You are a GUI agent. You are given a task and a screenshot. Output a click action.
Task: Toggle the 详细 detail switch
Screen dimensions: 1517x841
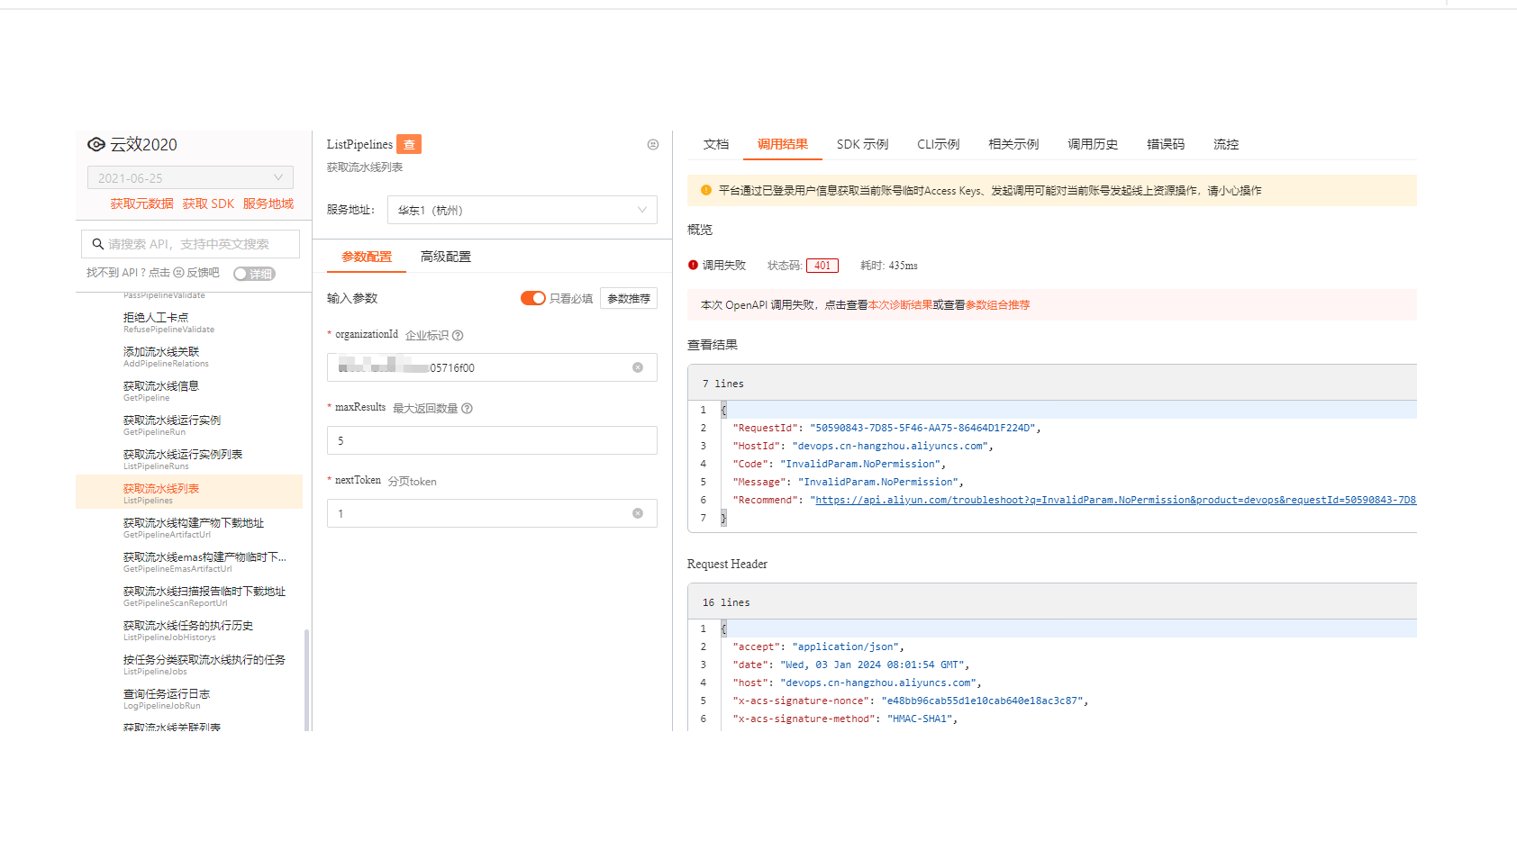click(254, 274)
